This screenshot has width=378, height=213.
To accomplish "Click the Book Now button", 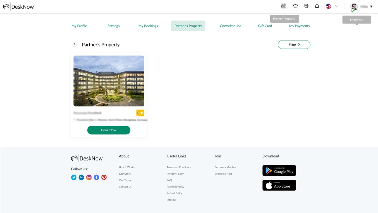I will click(x=109, y=130).
